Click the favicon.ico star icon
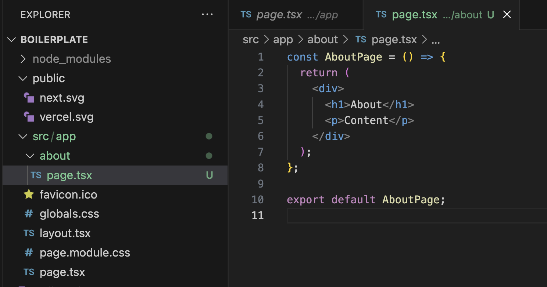Viewport: 547px width, 287px height. pyautogui.click(x=29, y=195)
